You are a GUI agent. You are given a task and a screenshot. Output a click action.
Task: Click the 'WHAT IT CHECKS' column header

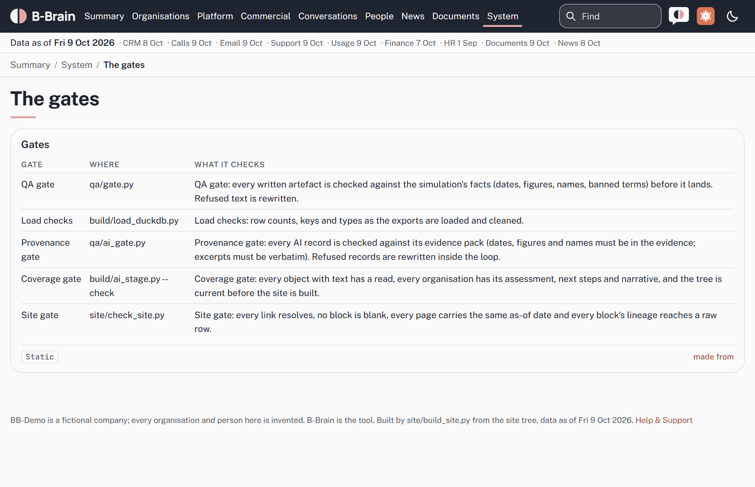pyautogui.click(x=229, y=164)
